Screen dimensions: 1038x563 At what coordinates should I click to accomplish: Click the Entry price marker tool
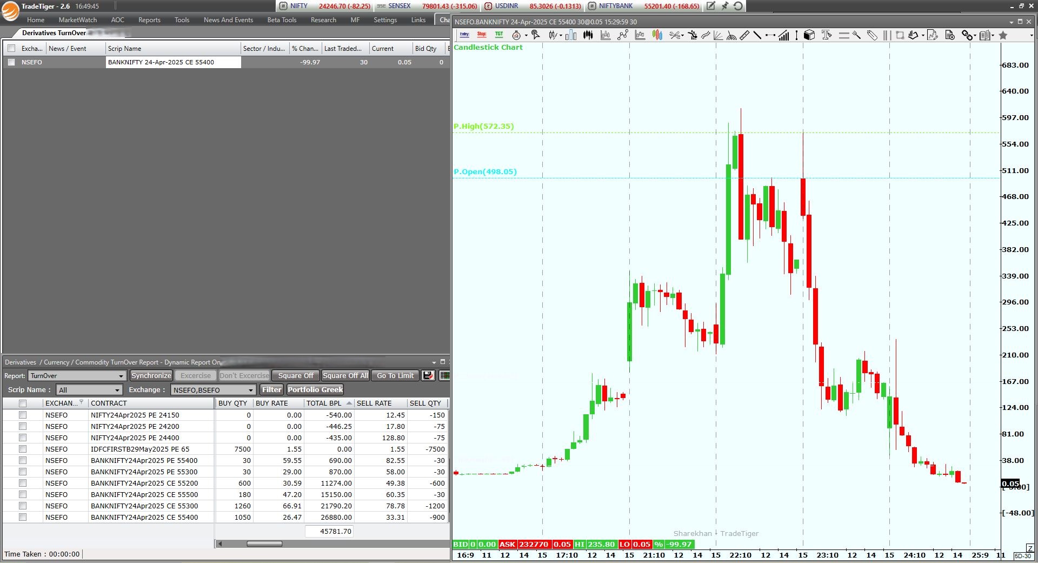click(464, 35)
